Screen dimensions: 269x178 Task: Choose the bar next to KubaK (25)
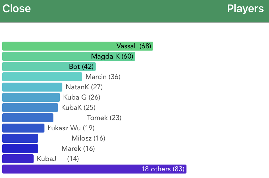(30, 108)
